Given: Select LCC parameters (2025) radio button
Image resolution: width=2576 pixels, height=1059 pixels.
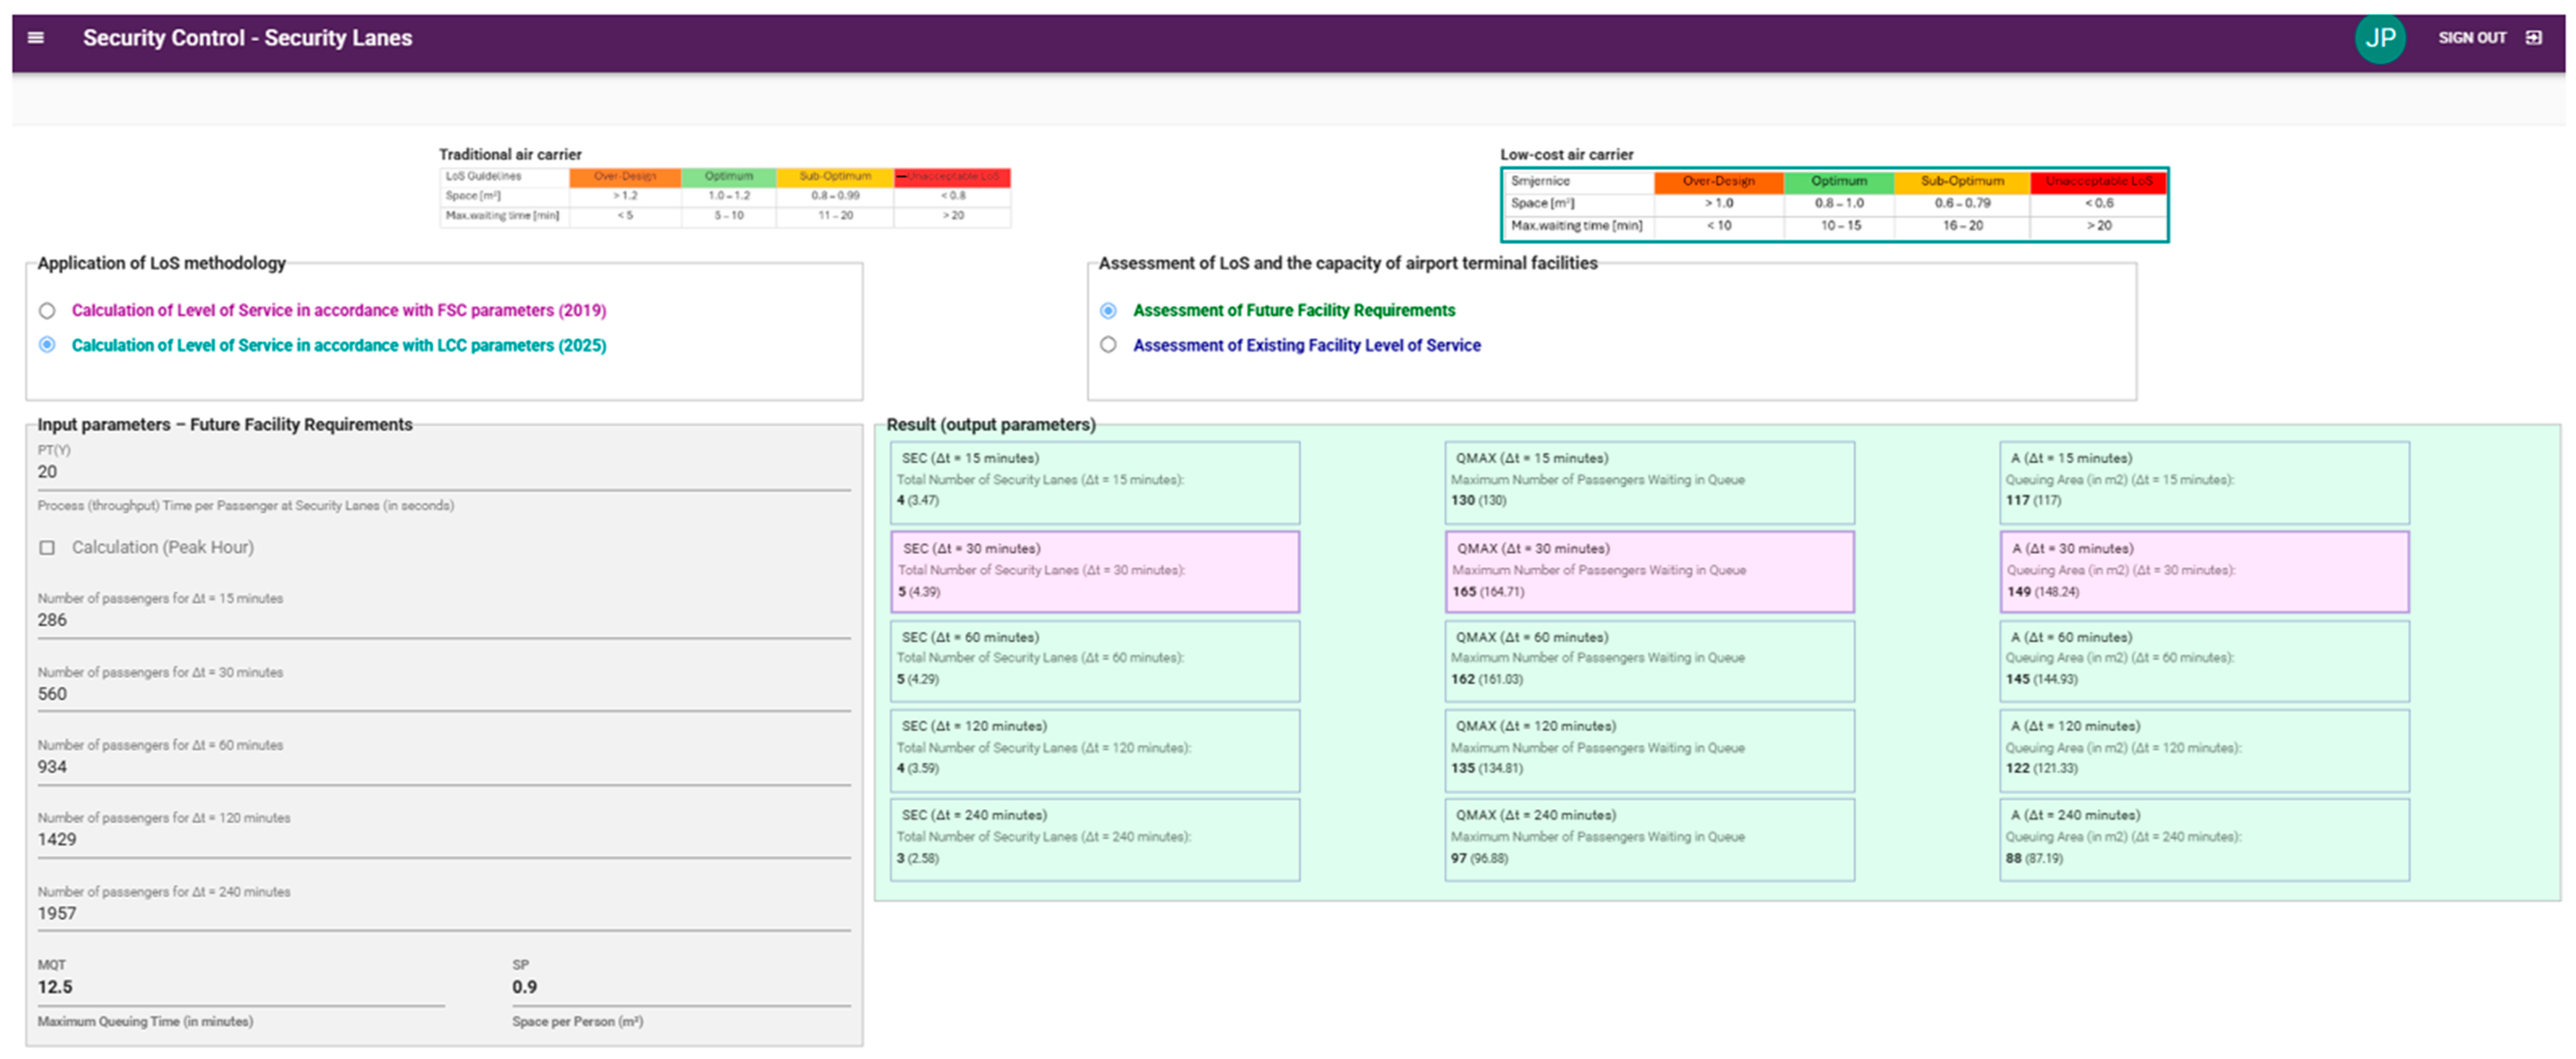Looking at the screenshot, I should (47, 345).
